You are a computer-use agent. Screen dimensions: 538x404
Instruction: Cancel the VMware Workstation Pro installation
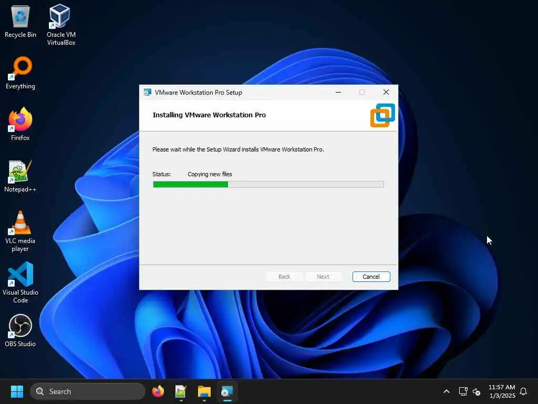(x=371, y=277)
